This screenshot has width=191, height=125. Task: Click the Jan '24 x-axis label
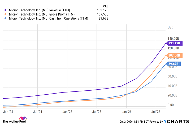tap(8, 112)
